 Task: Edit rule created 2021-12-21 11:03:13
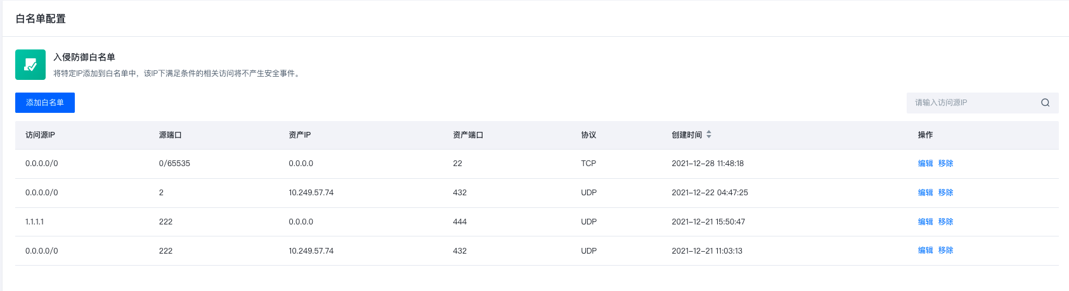[925, 250]
